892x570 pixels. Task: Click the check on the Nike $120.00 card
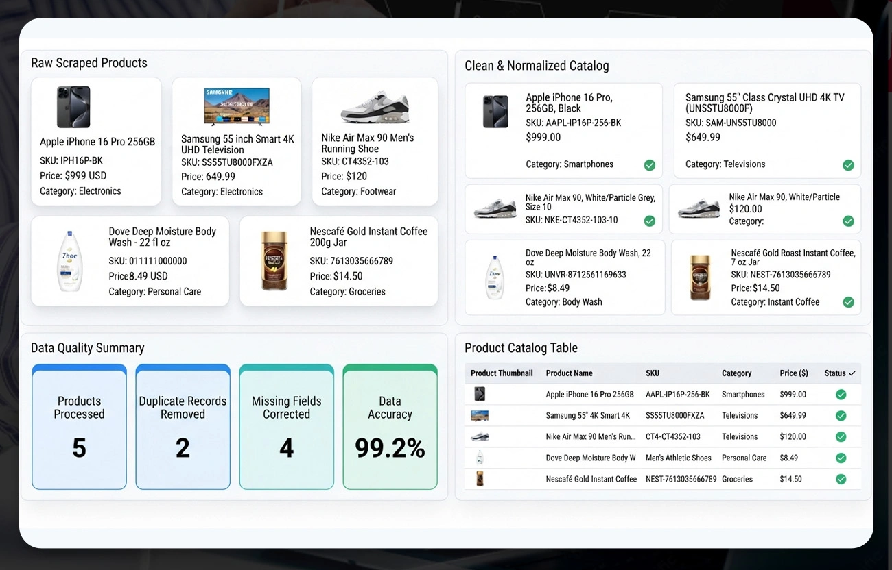[848, 221]
